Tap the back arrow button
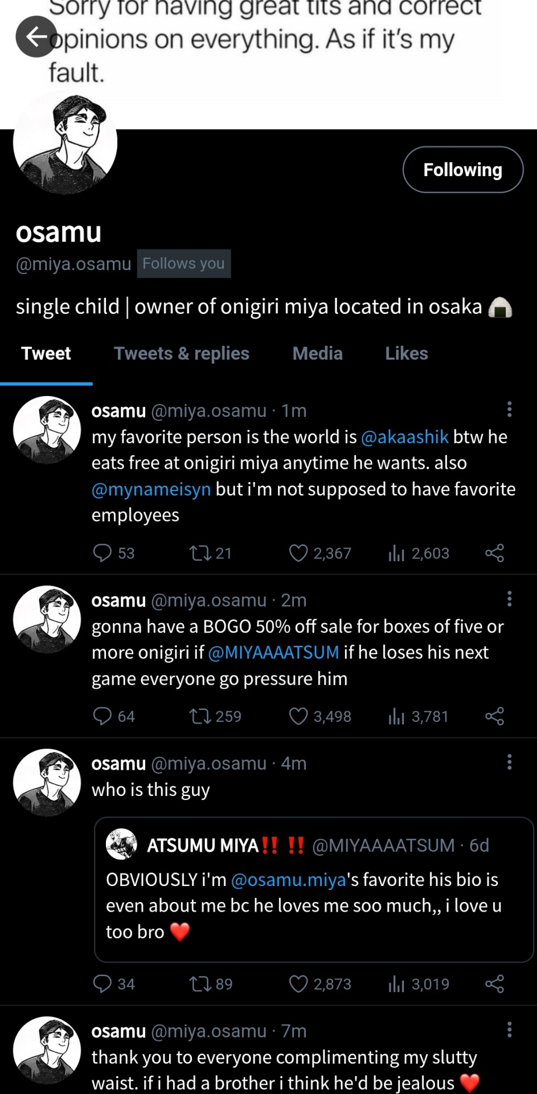This screenshot has height=1094, width=537. pyautogui.click(x=36, y=37)
